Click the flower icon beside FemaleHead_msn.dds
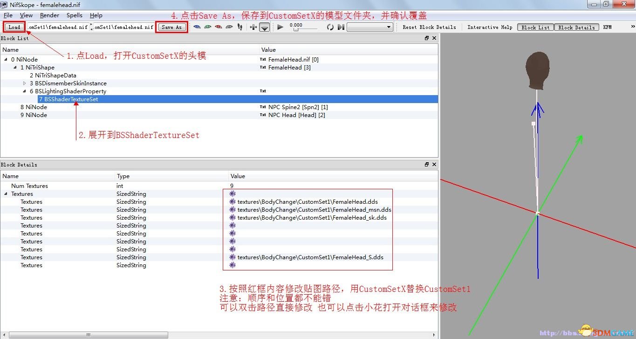Viewport: 636px width, 339px height. coord(233,210)
